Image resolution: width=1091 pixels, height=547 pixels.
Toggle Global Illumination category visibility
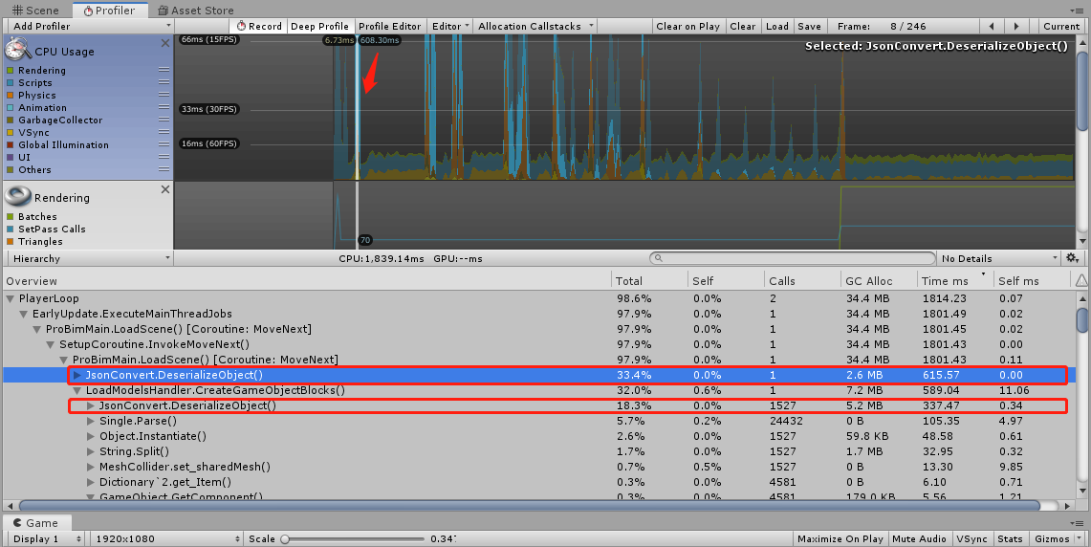pyautogui.click(x=11, y=144)
